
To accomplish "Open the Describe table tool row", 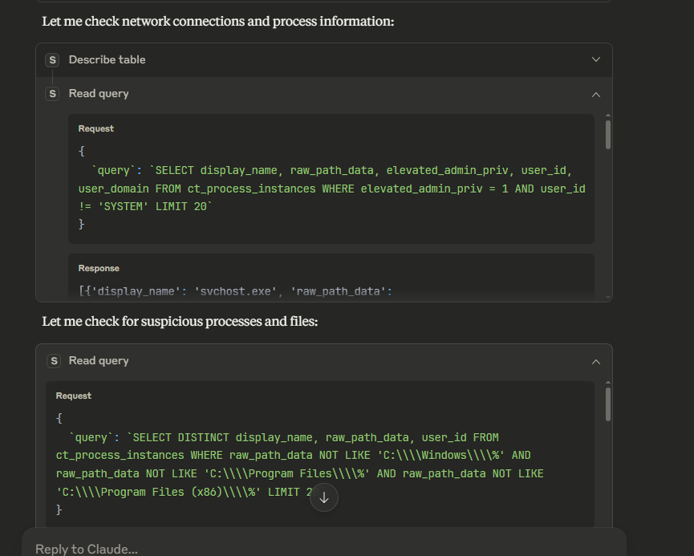I will pos(107,60).
